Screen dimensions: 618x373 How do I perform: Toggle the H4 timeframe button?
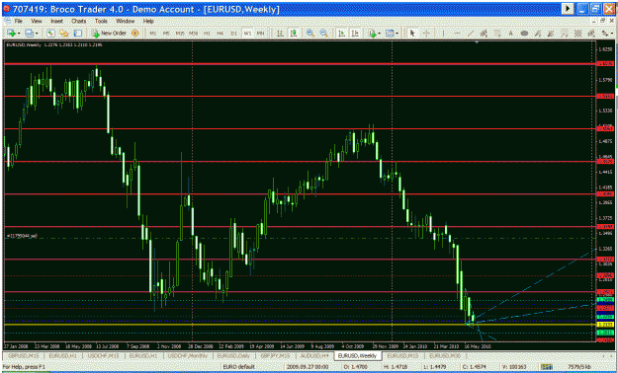[x=221, y=34]
